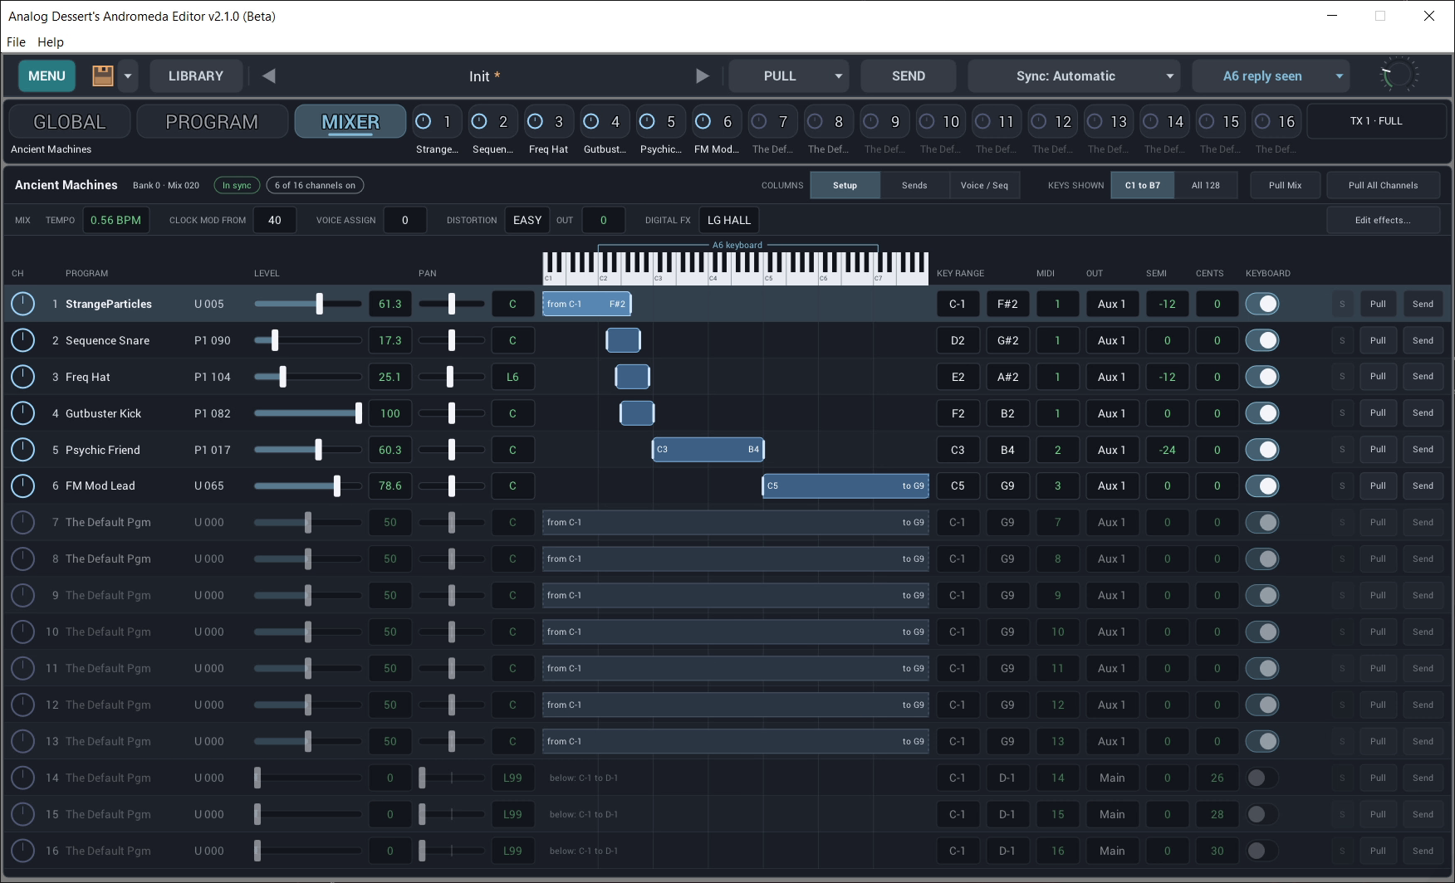This screenshot has width=1455, height=883.
Task: Click the floppy disk save icon
Action: coord(103,76)
